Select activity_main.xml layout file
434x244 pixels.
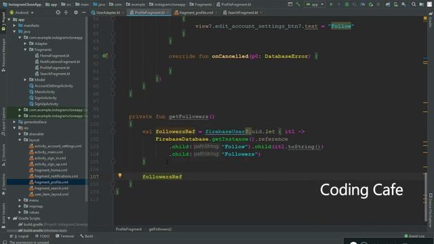(46, 152)
